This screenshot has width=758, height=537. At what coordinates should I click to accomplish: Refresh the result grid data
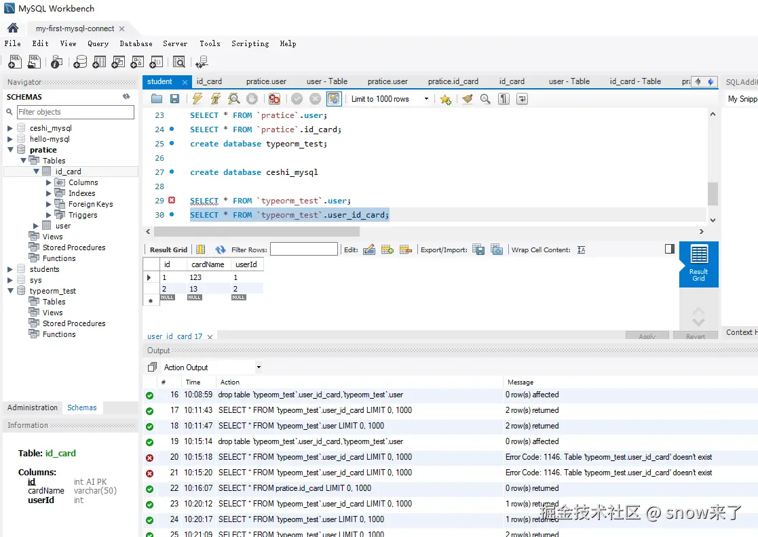point(220,250)
